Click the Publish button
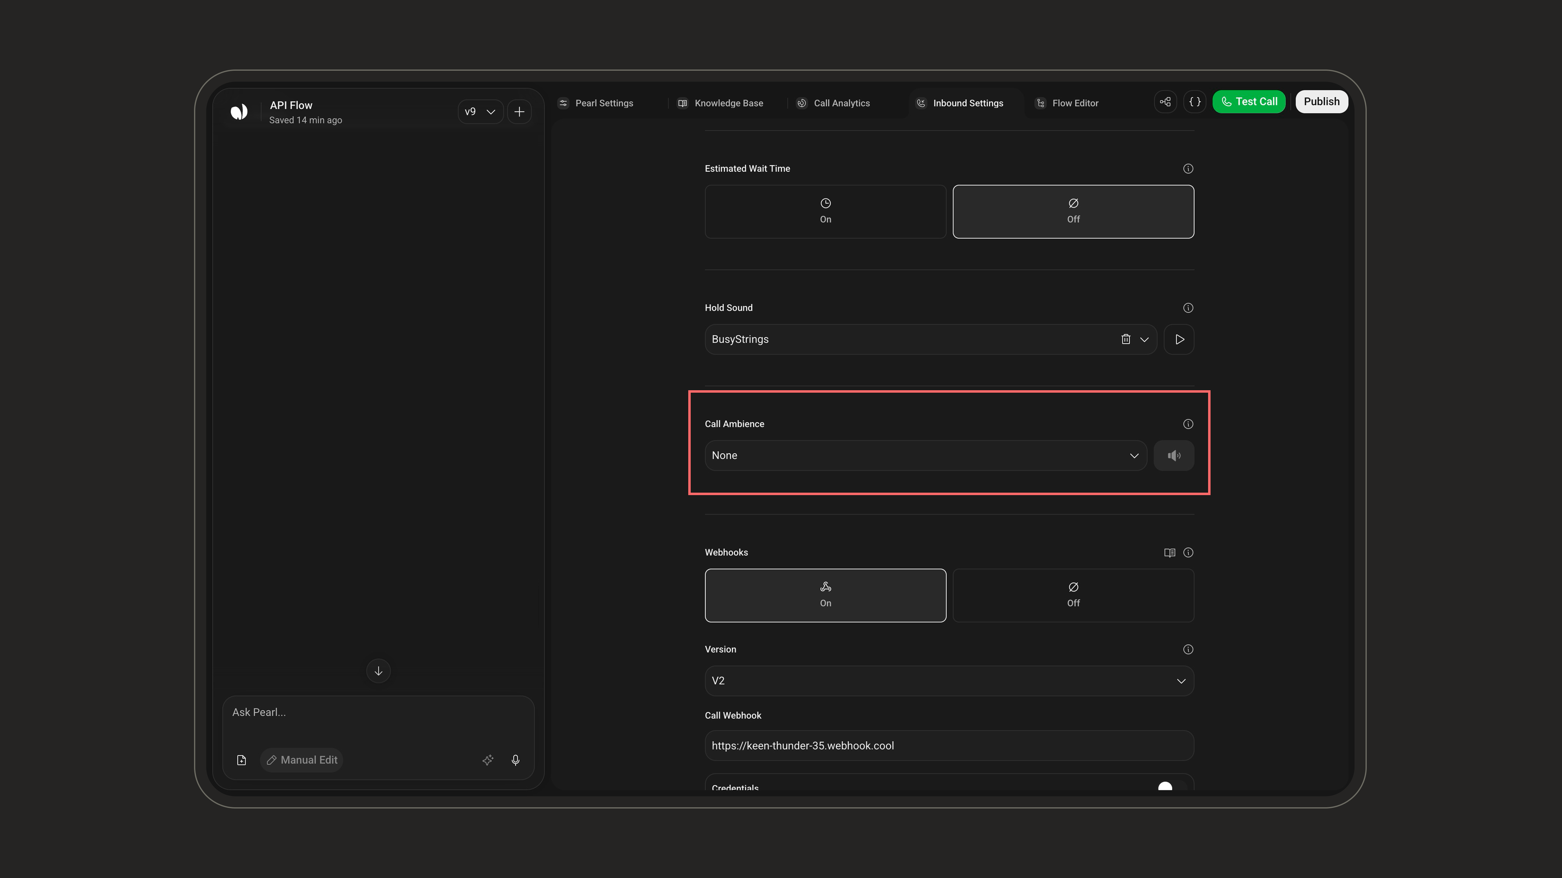Image resolution: width=1562 pixels, height=878 pixels. click(x=1322, y=102)
